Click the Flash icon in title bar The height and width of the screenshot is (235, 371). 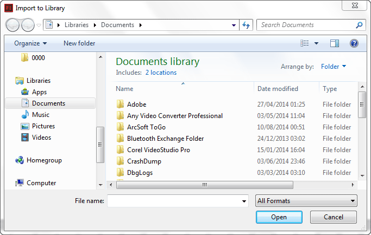pos(9,8)
